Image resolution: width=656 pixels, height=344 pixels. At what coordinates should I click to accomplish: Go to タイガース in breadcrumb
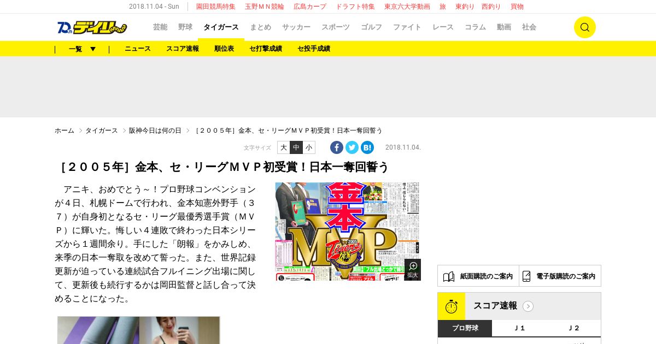pyautogui.click(x=102, y=131)
